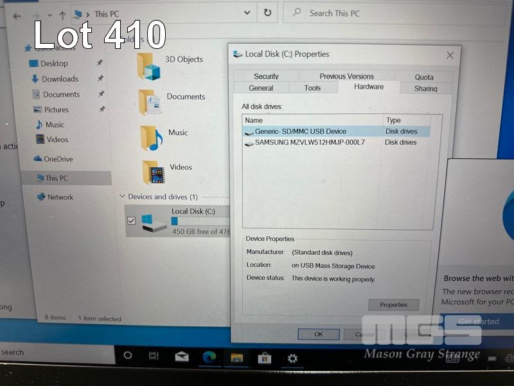This screenshot has height=386, width=514.
Task: Click the Refresh icon in address bar
Action: 267,13
